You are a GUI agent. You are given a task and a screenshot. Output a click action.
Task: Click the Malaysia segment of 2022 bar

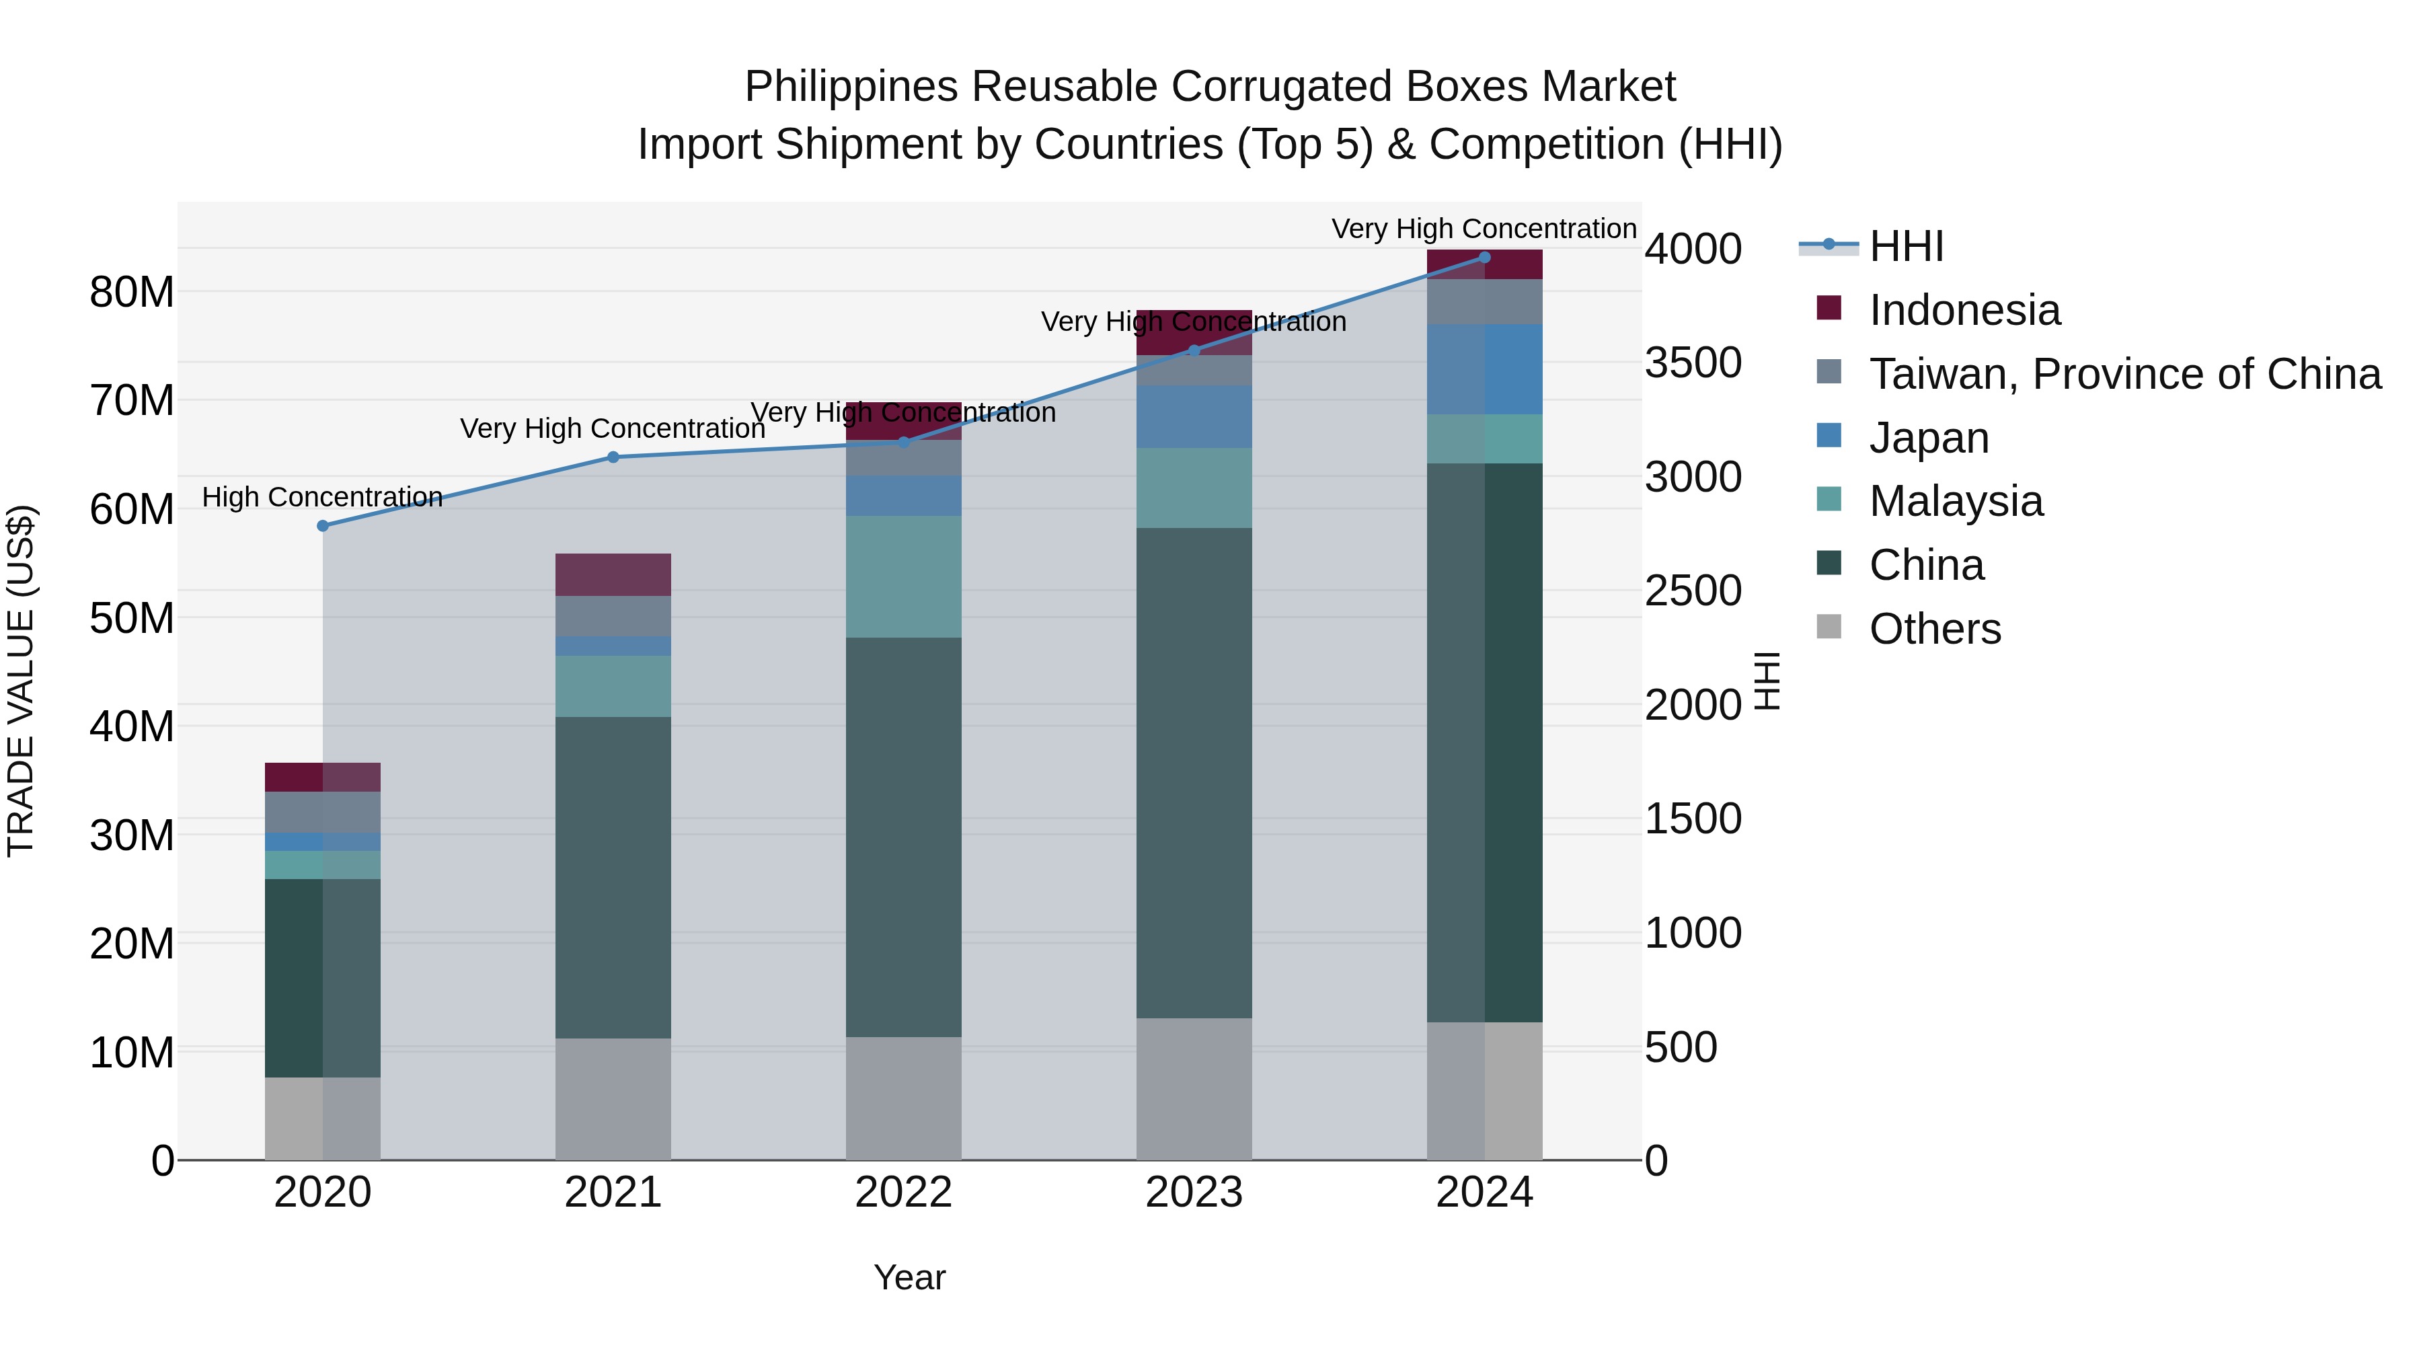tap(904, 577)
